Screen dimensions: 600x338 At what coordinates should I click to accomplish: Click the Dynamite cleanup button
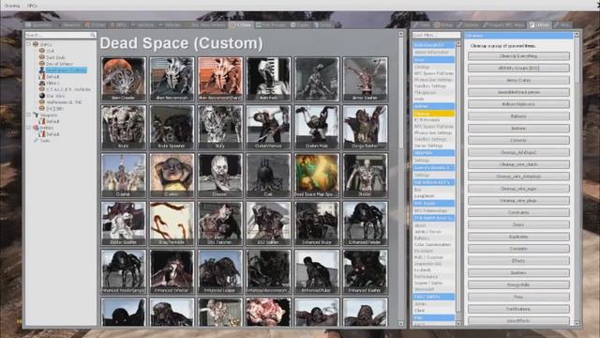coord(518,249)
